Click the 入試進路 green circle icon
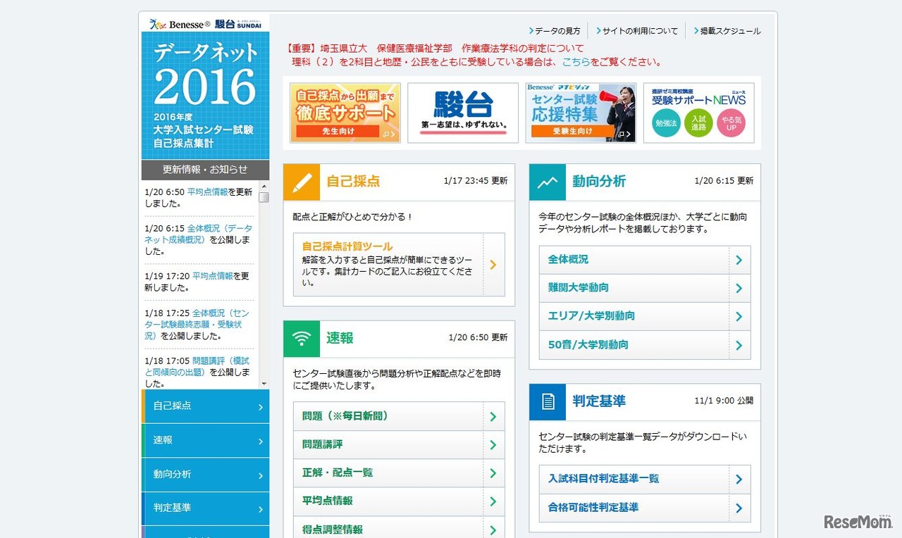Screen dimensions: 902x538 tap(698, 123)
